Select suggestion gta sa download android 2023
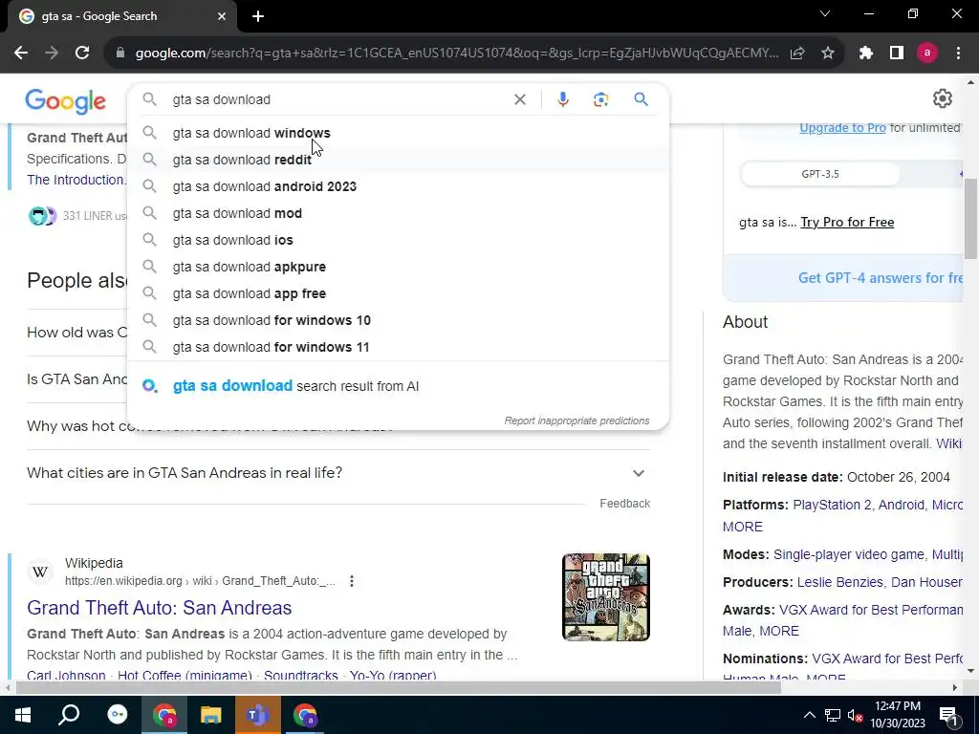This screenshot has width=979, height=734. coord(399,186)
